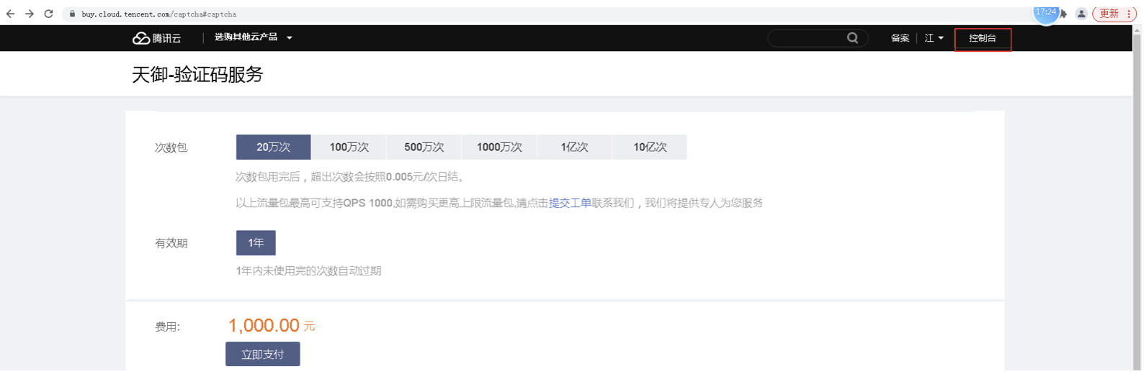This screenshot has height=374, width=1144.
Task: Click the 有效期 label
Action: point(171,243)
